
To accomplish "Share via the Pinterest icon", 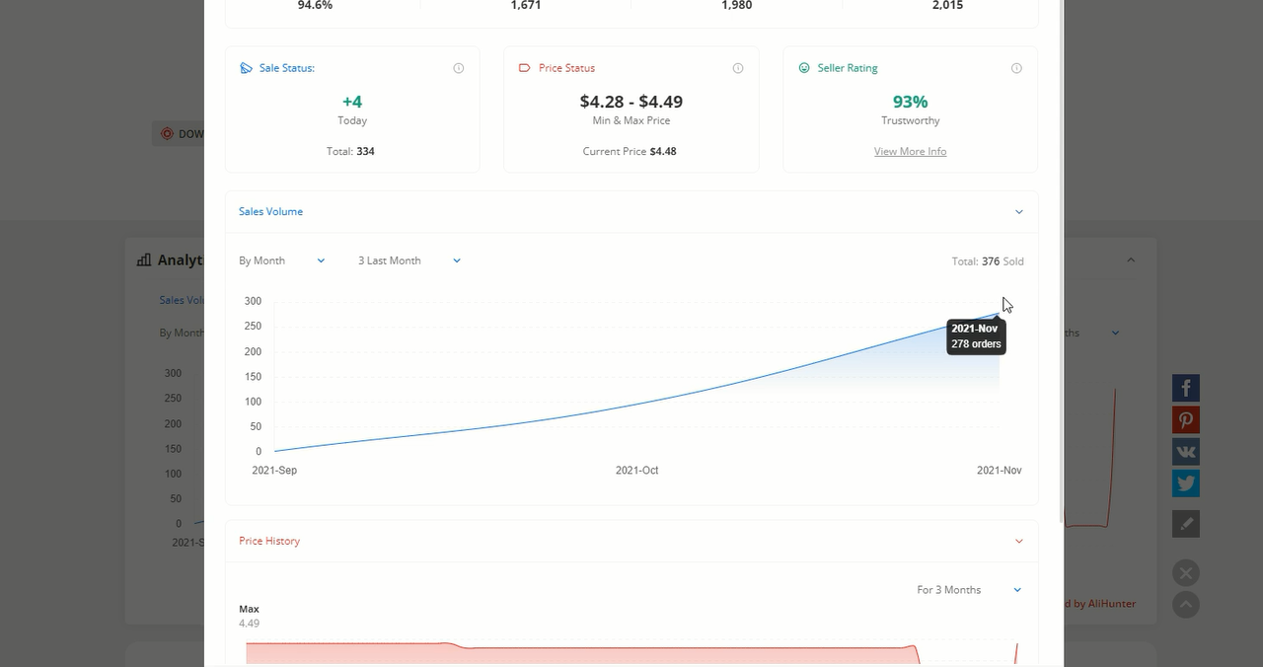I will [1185, 420].
